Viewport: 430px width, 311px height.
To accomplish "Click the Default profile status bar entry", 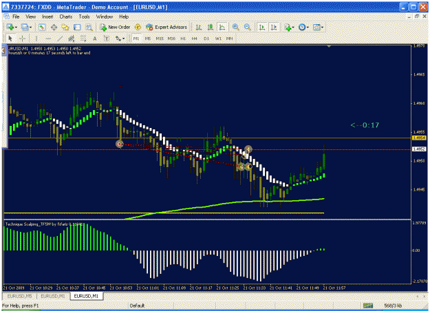I will [x=137, y=305].
